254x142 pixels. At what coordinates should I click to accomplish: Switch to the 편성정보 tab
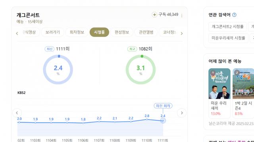(x=122, y=32)
